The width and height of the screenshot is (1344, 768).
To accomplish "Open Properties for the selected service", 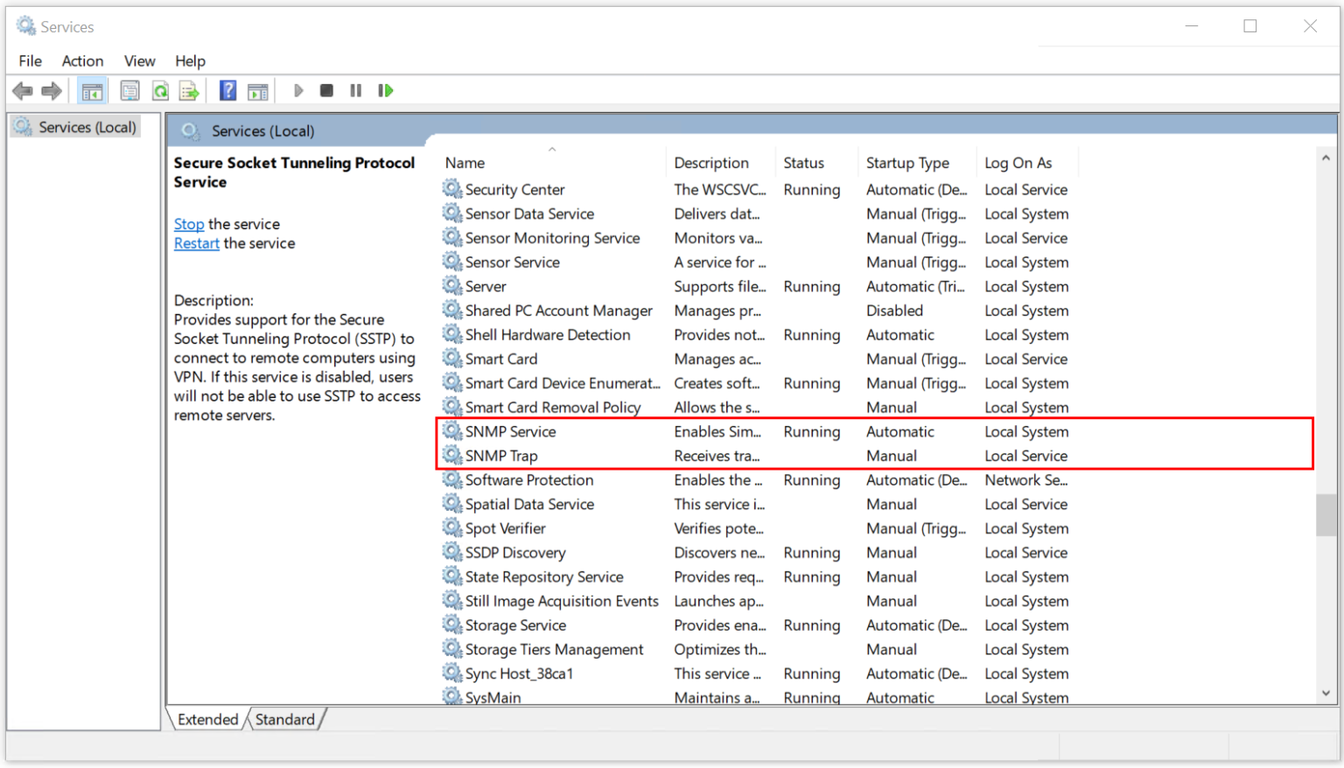I will point(129,90).
